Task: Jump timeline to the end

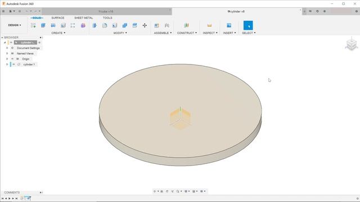Action: coord(16,199)
